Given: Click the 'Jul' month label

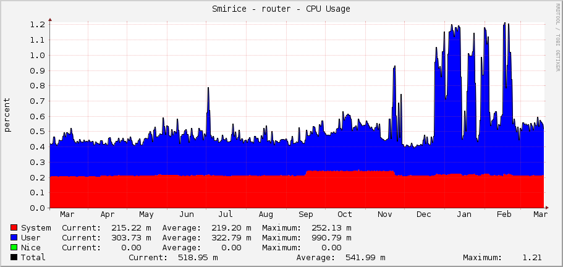Looking at the screenshot, I should click(x=226, y=214).
